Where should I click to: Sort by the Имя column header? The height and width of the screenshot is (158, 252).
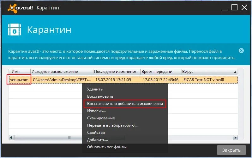pyautogui.click(x=20, y=72)
